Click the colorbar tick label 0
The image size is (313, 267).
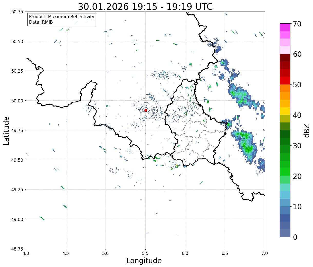coord(295,237)
